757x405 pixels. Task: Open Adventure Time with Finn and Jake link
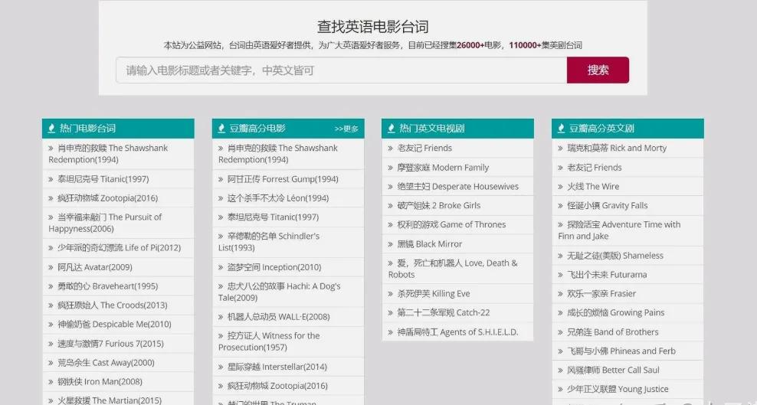(619, 230)
